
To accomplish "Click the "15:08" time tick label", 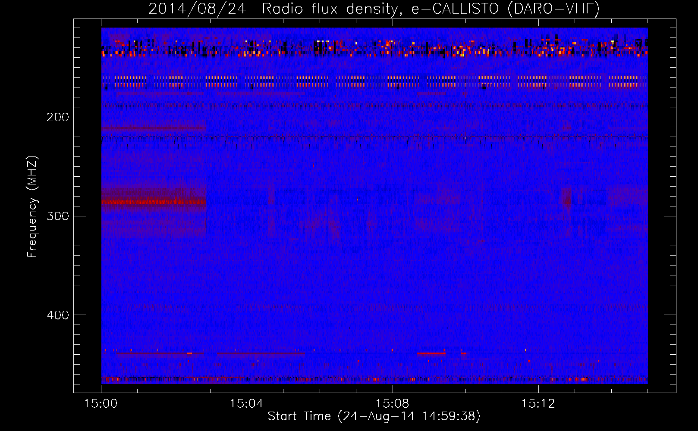I will click(x=392, y=403).
